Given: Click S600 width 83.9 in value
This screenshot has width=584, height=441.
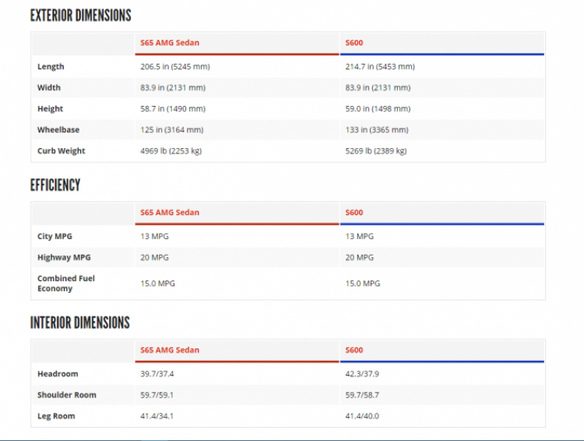Looking at the screenshot, I should tap(378, 87).
